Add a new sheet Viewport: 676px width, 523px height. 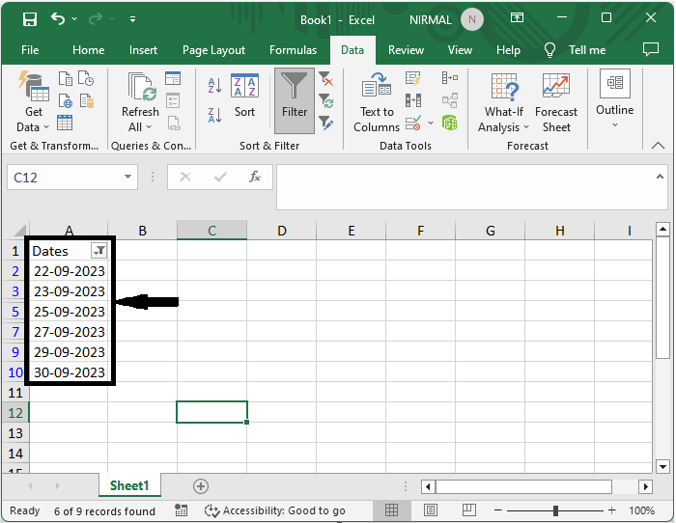coord(201,486)
